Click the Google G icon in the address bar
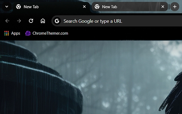Viewport: 182px width, 114px height. tap(57, 21)
